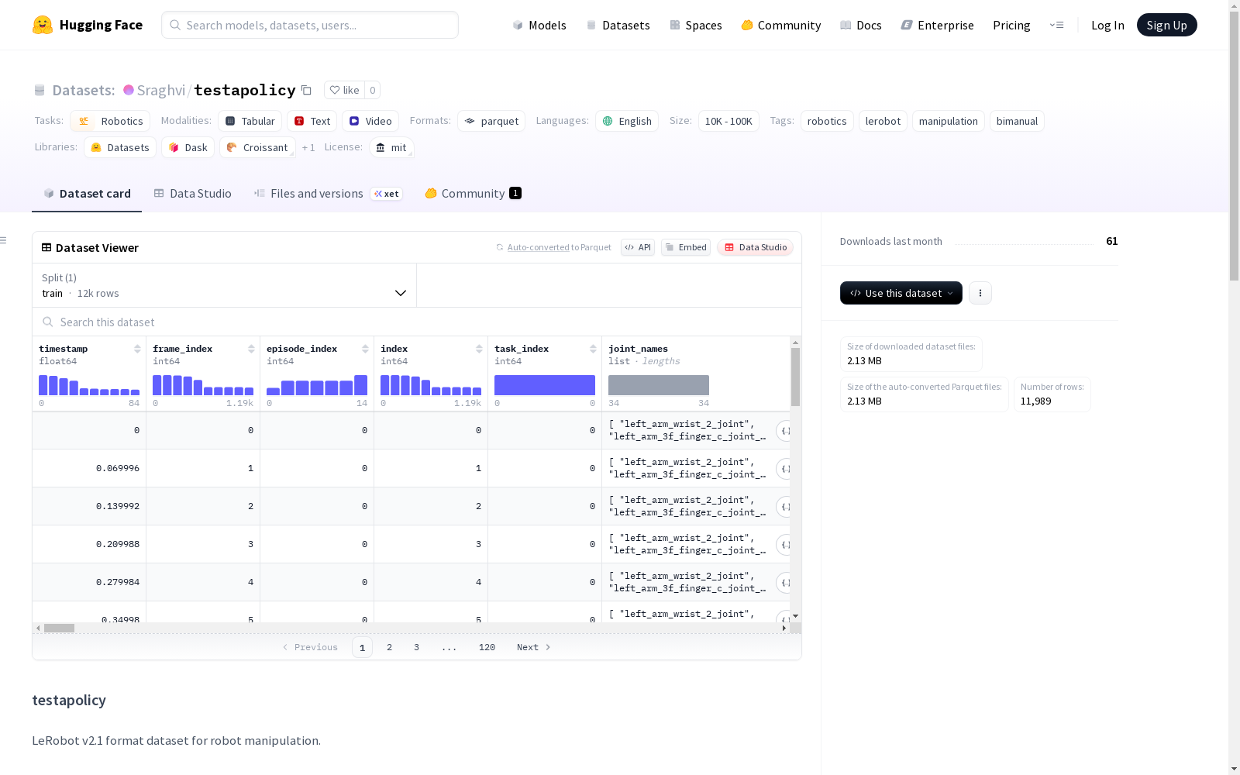1240x775 pixels.
Task: Copy dataset name with copy icon
Action: [306, 90]
